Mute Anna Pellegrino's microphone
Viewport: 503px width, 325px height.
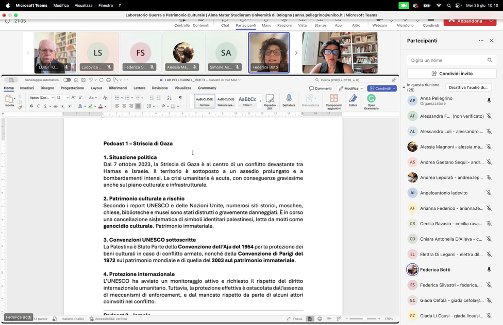[489, 100]
